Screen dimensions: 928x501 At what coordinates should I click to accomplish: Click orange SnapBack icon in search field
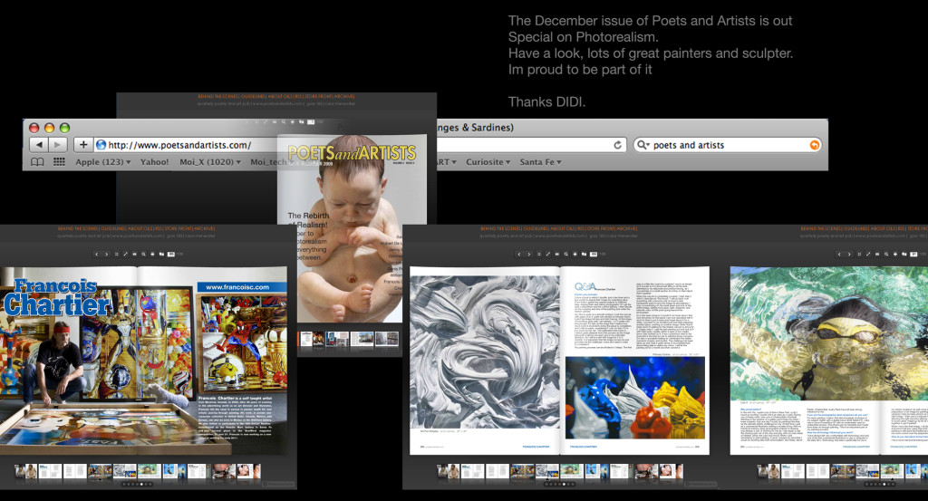[815, 145]
